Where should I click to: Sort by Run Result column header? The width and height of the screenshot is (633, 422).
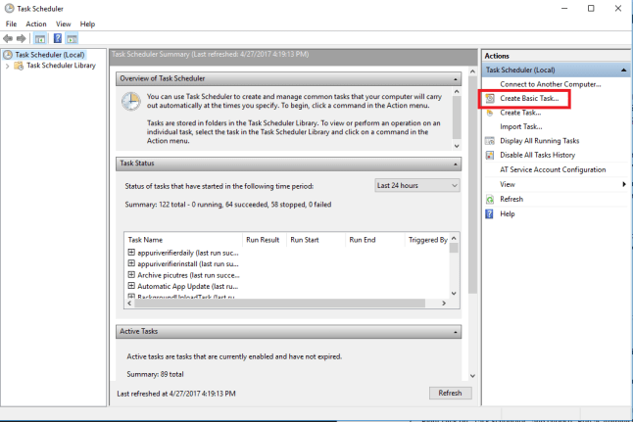[x=265, y=240]
